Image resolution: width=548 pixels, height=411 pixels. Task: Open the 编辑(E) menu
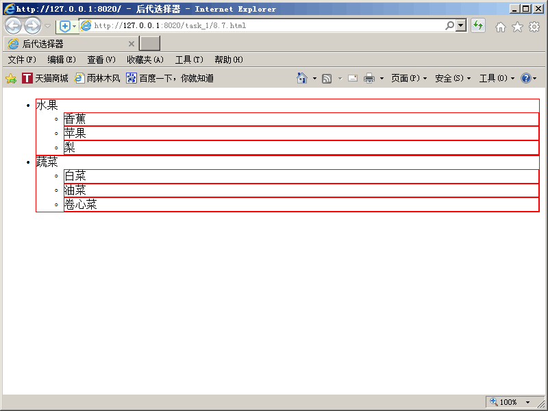[62, 60]
